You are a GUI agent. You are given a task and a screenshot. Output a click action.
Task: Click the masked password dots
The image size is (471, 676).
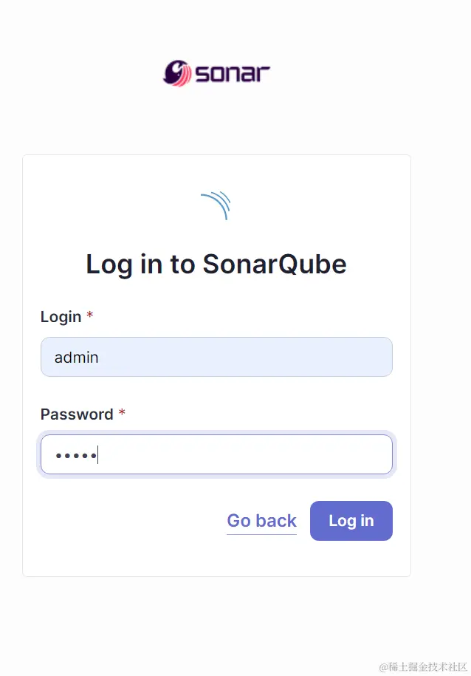[75, 455]
